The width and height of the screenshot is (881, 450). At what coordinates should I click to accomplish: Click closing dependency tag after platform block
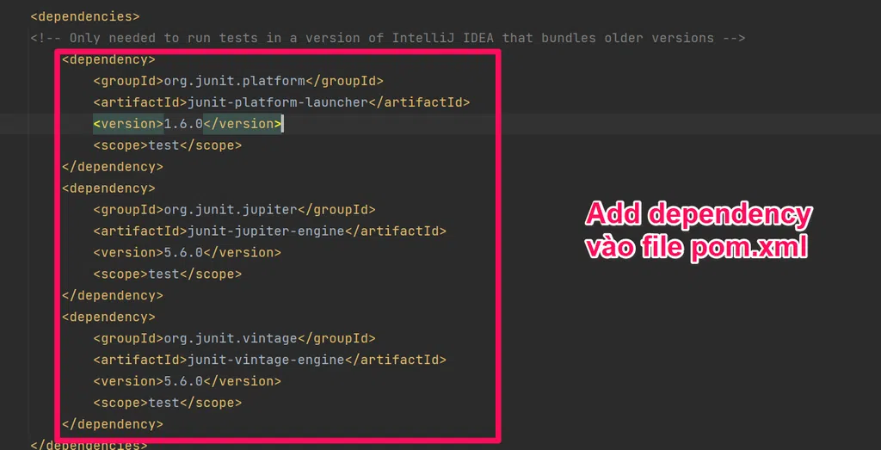pos(112,167)
